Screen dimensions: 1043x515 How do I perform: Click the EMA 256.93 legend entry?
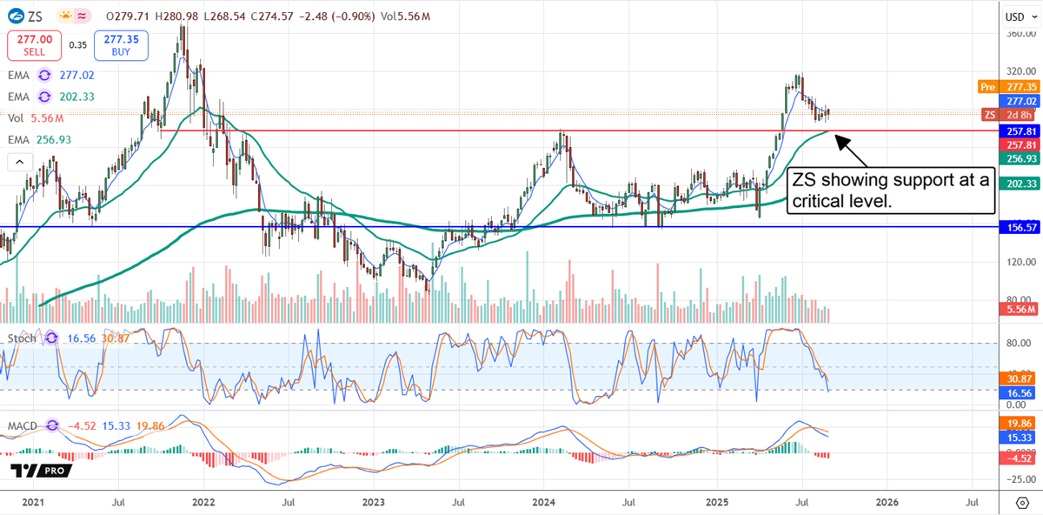click(x=39, y=139)
